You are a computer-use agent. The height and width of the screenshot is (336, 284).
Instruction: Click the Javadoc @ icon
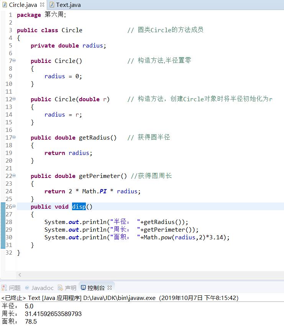tap(27, 288)
